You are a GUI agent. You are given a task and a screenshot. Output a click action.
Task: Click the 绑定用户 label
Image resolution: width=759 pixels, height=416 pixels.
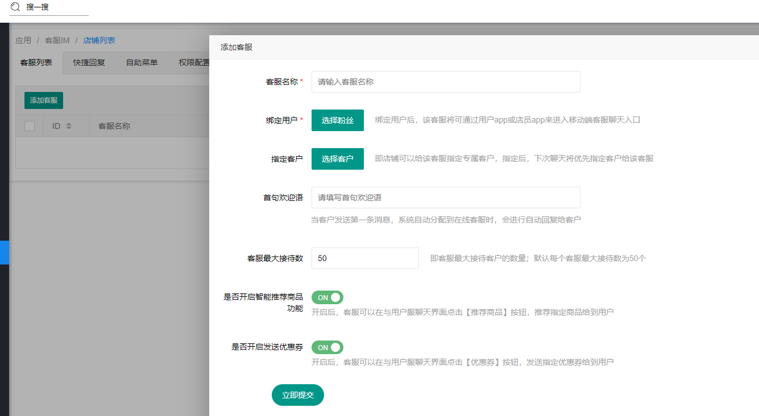(282, 120)
